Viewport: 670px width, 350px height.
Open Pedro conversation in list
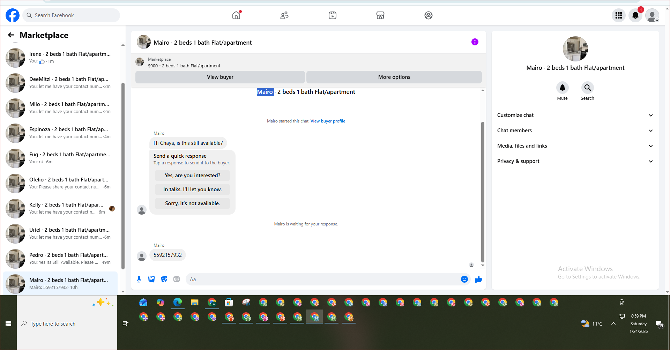point(60,259)
